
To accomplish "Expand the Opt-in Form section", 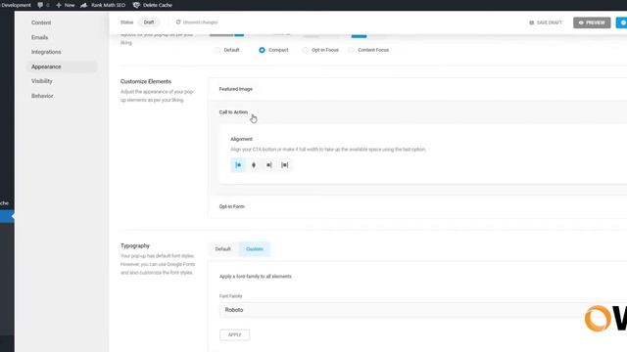I will pyautogui.click(x=417, y=206).
